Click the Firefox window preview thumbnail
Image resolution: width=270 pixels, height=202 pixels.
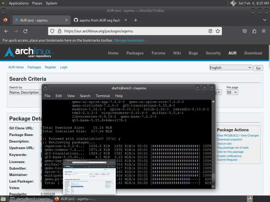89,177
